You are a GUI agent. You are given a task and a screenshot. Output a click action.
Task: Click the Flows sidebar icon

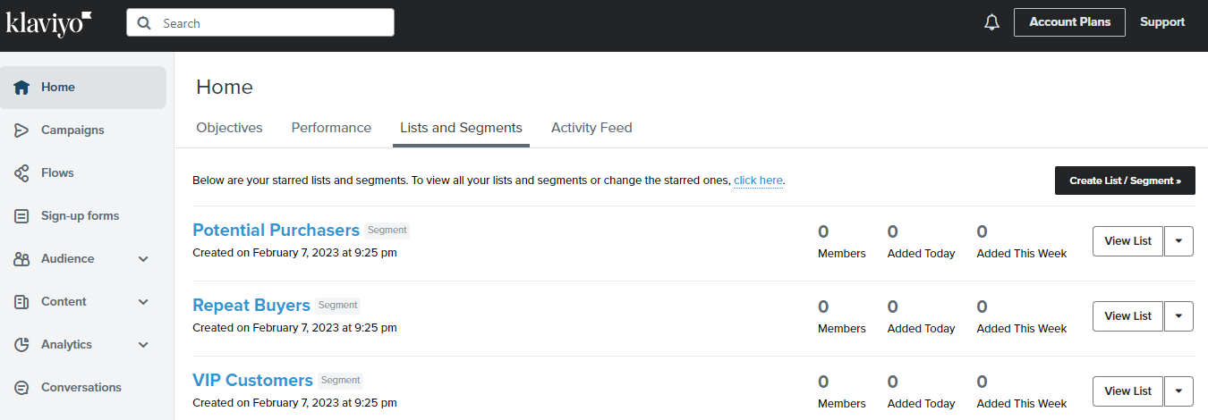click(22, 173)
